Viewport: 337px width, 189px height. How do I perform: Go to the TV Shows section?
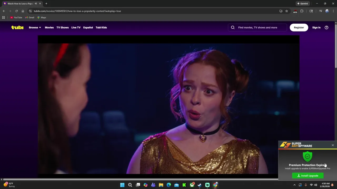(62, 27)
